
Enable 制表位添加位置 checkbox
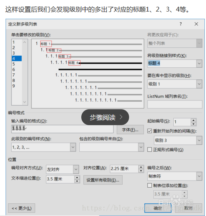149,185
